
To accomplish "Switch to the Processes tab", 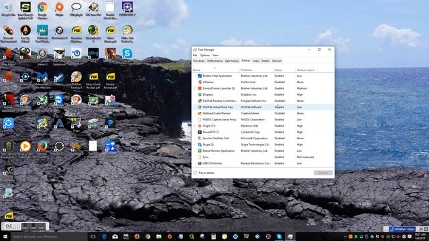I will tap(199, 61).
